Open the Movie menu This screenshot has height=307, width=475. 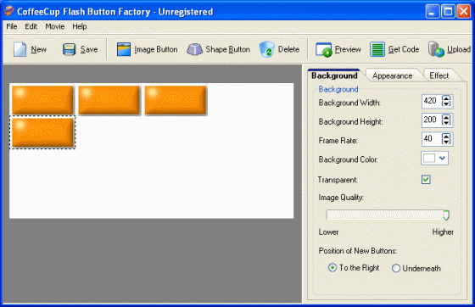(x=55, y=26)
